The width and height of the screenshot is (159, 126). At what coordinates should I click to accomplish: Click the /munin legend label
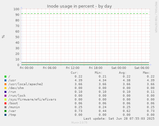tap(14, 107)
